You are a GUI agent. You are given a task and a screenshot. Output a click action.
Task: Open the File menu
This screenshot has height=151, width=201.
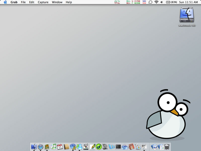pyautogui.click(x=23, y=2)
